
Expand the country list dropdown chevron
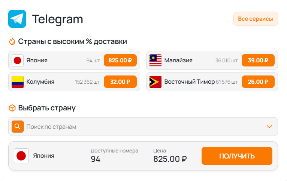click(269, 127)
